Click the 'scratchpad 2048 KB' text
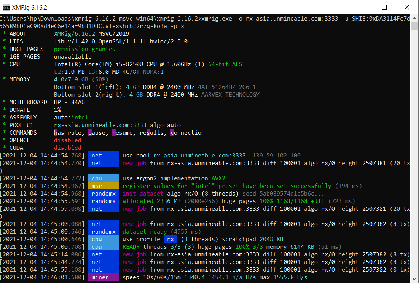The width and height of the screenshot is (419, 283). (253, 239)
